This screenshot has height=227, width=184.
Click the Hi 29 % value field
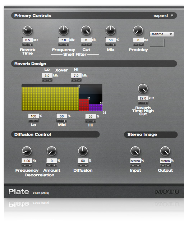pos(91,116)
